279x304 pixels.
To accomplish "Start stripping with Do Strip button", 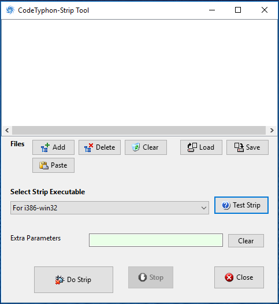I will click(x=73, y=280).
